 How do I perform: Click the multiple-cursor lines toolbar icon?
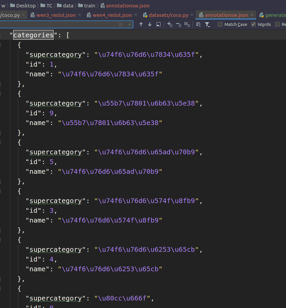198,24
